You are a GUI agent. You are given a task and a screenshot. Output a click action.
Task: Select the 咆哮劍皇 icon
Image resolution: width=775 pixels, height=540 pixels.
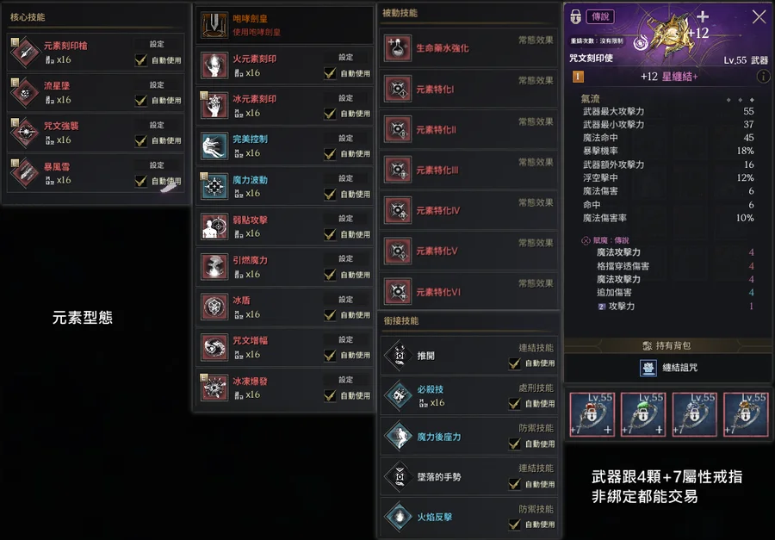point(214,25)
